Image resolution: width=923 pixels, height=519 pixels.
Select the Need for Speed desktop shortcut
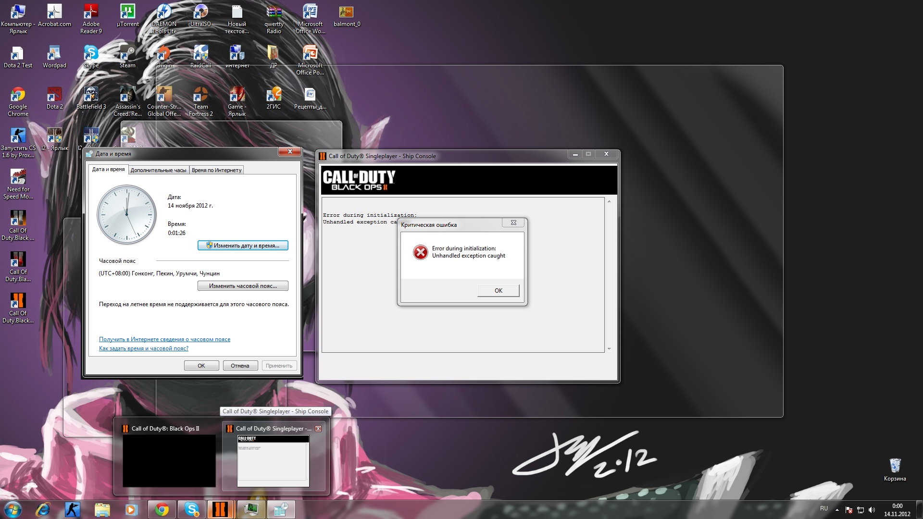(x=18, y=185)
